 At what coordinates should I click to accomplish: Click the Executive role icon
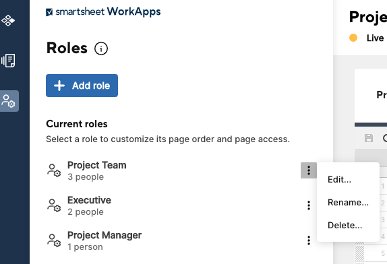[x=54, y=205]
